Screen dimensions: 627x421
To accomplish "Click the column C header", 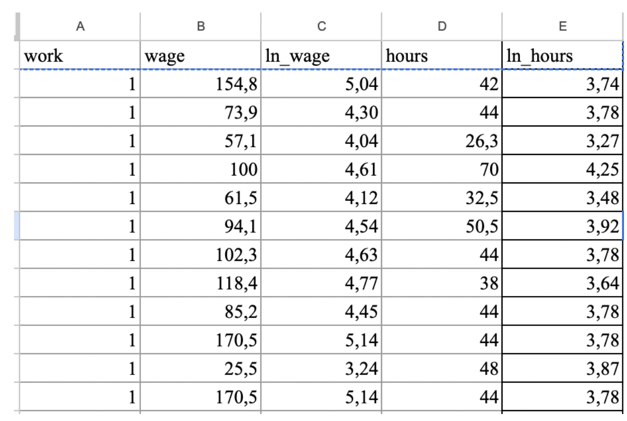I will [x=321, y=27].
